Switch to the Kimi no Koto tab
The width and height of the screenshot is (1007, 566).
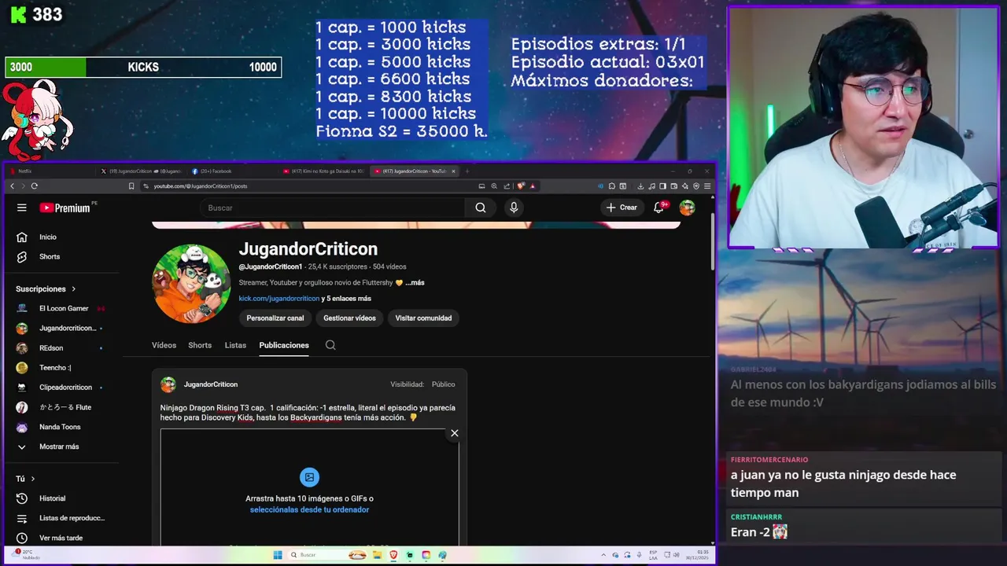(x=324, y=171)
